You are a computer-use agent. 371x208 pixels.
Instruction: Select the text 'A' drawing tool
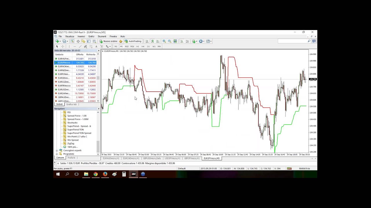pyautogui.click(x=96, y=47)
